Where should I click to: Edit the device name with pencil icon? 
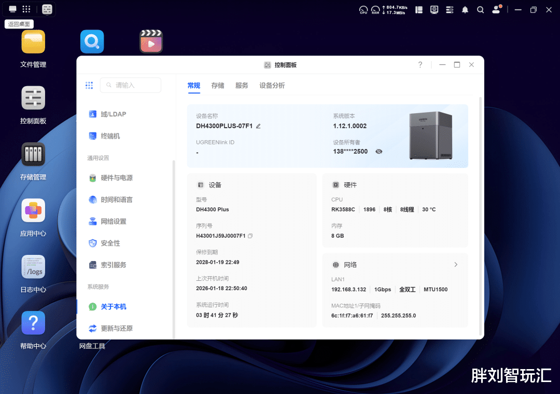pos(258,126)
